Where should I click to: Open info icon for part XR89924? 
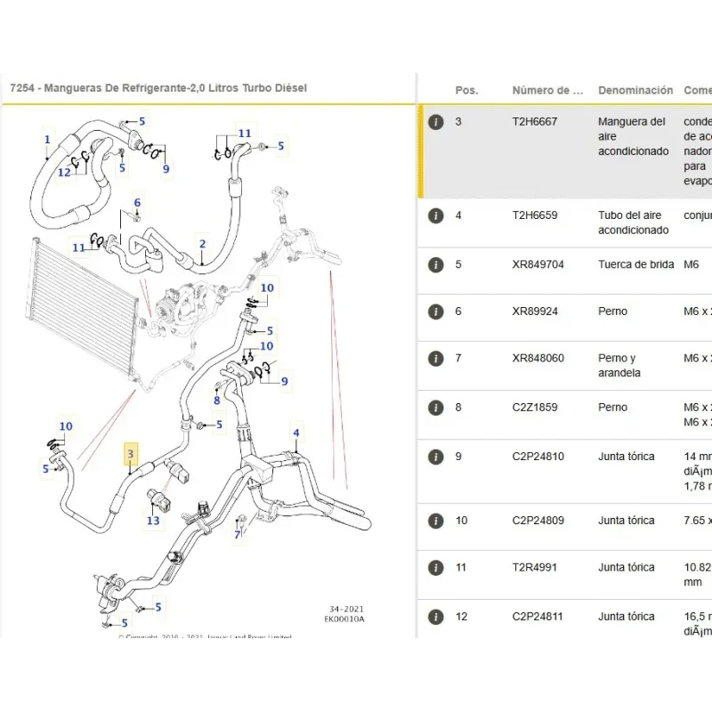(435, 311)
